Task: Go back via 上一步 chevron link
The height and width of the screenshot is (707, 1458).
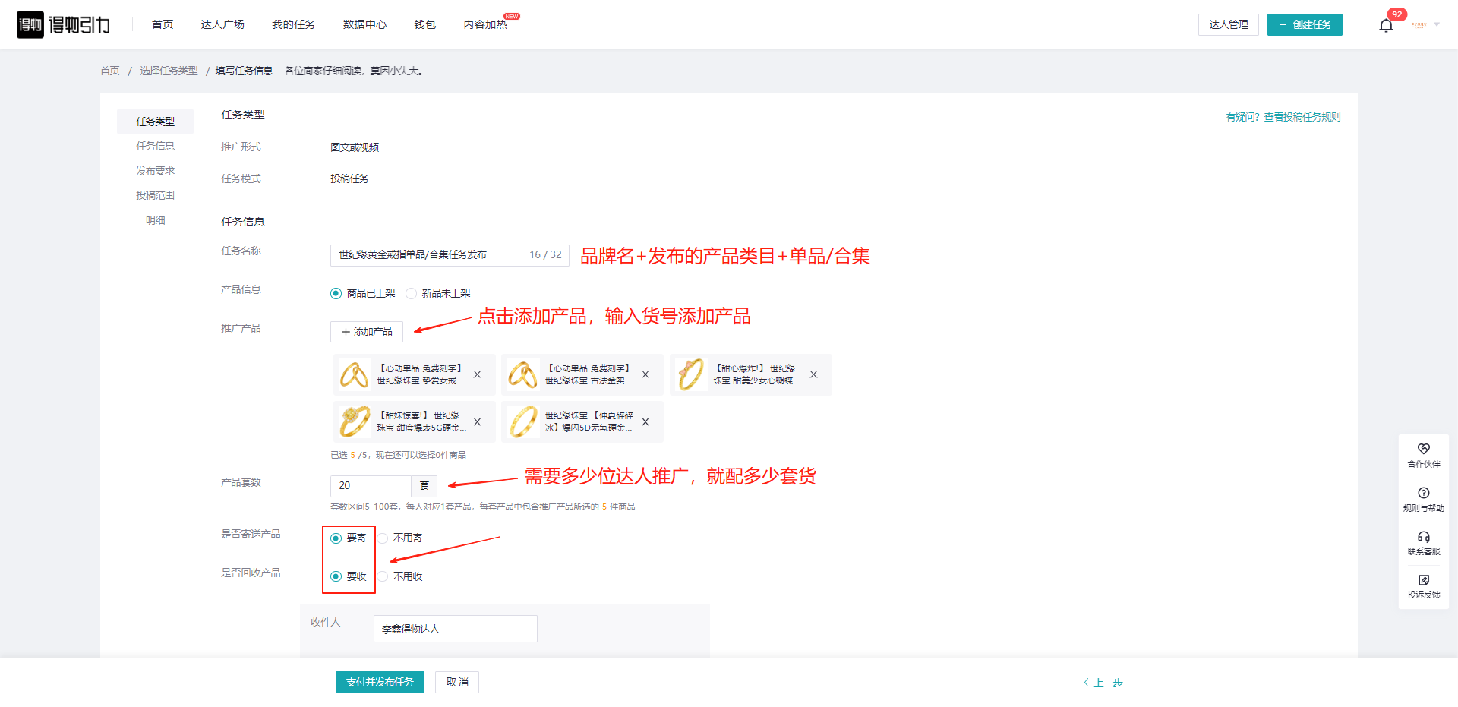Action: coord(1103,683)
